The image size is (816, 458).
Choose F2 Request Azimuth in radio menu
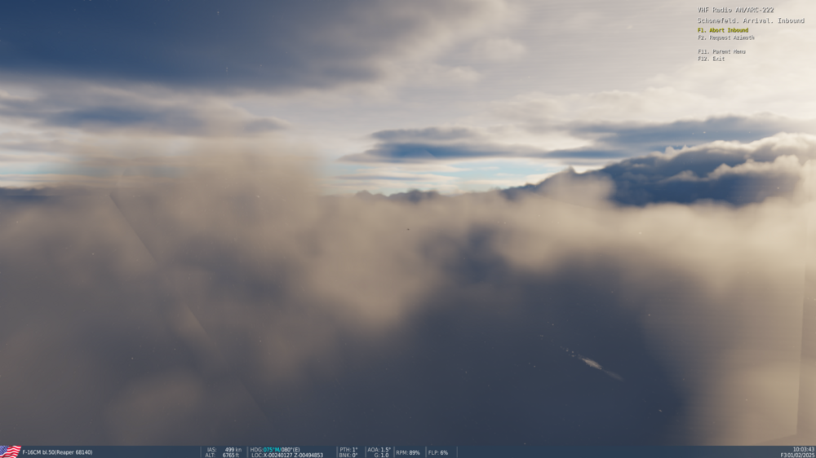[x=726, y=38]
